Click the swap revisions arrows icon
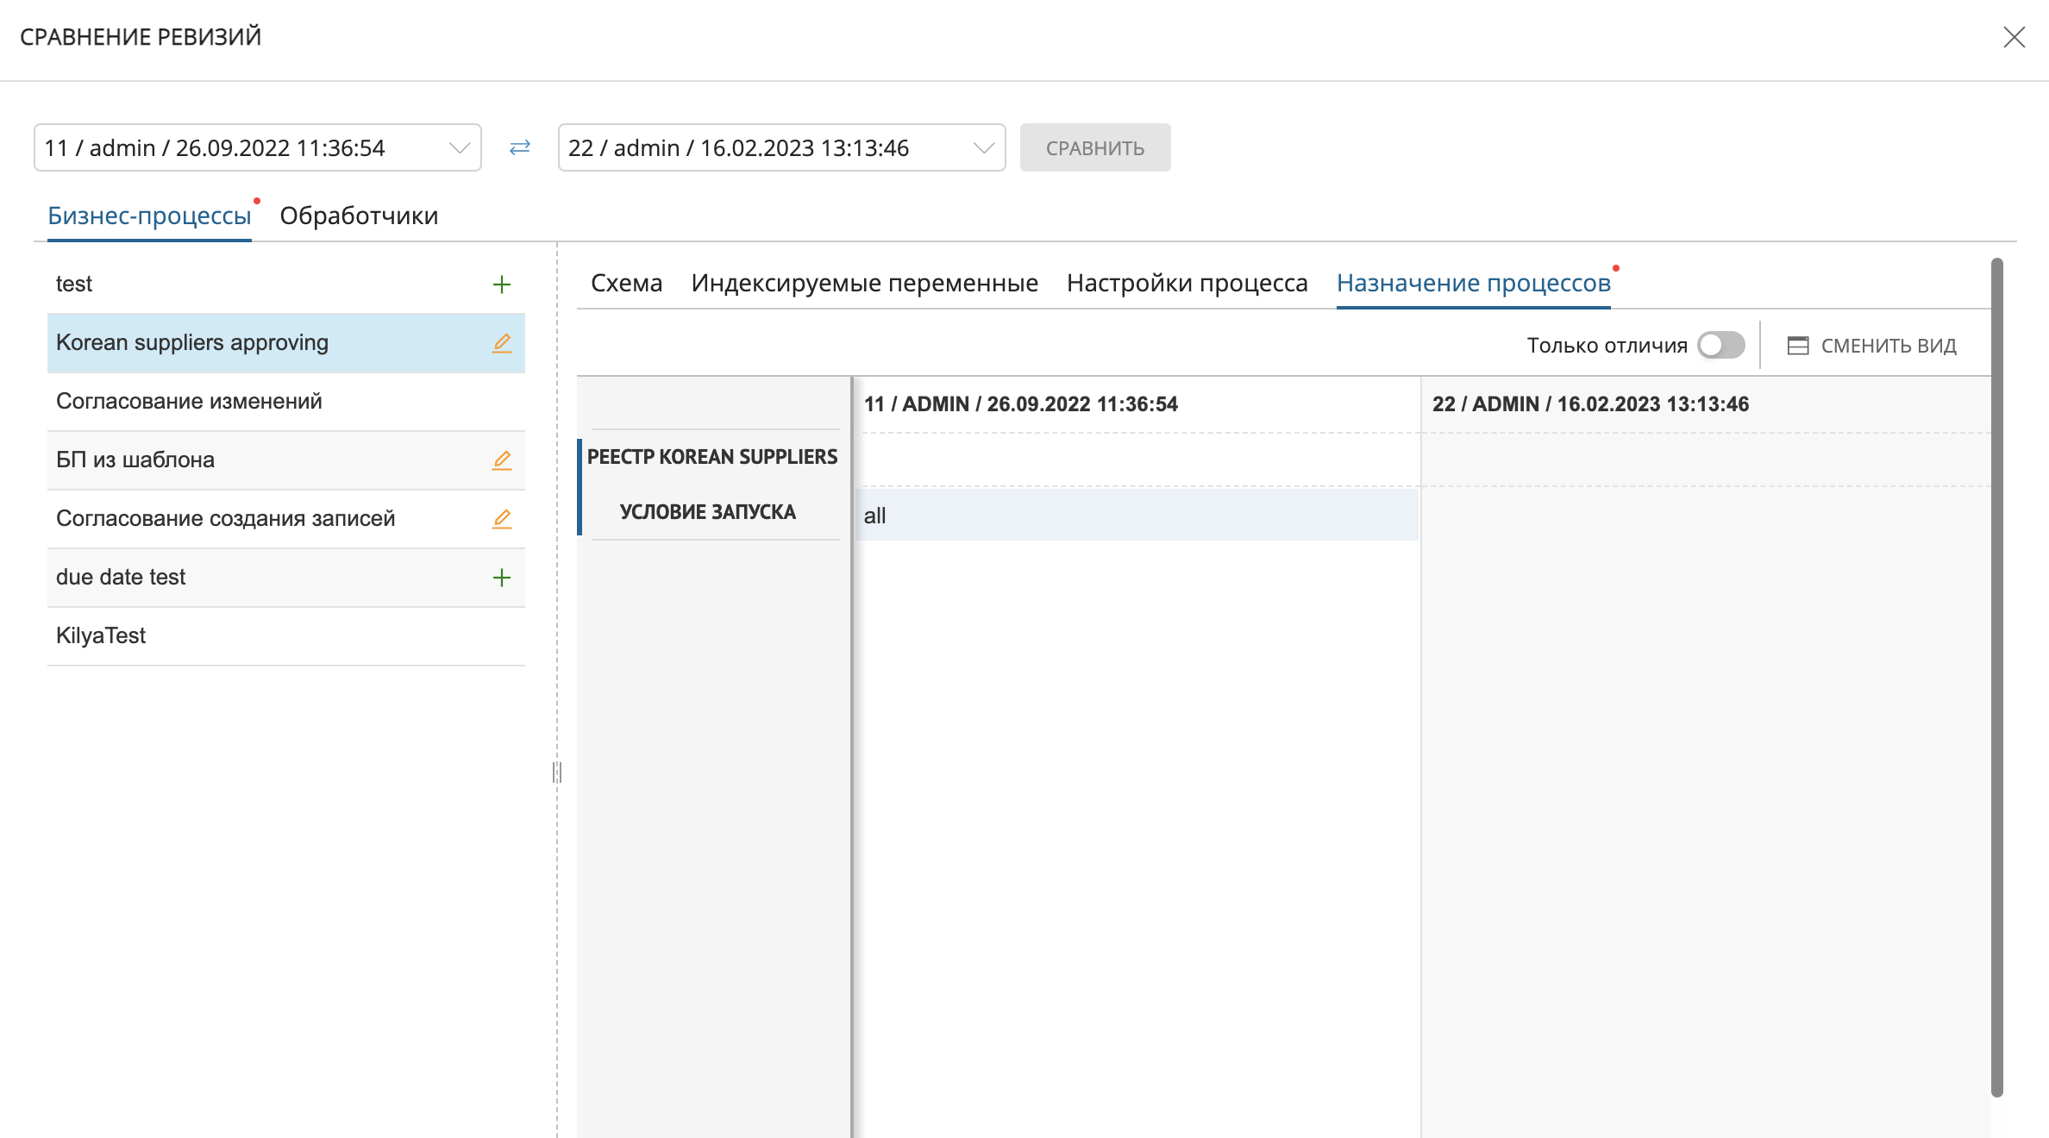 click(x=519, y=147)
